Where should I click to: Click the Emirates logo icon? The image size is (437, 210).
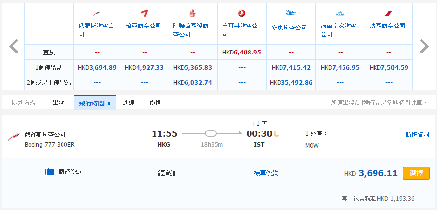coord(192,13)
